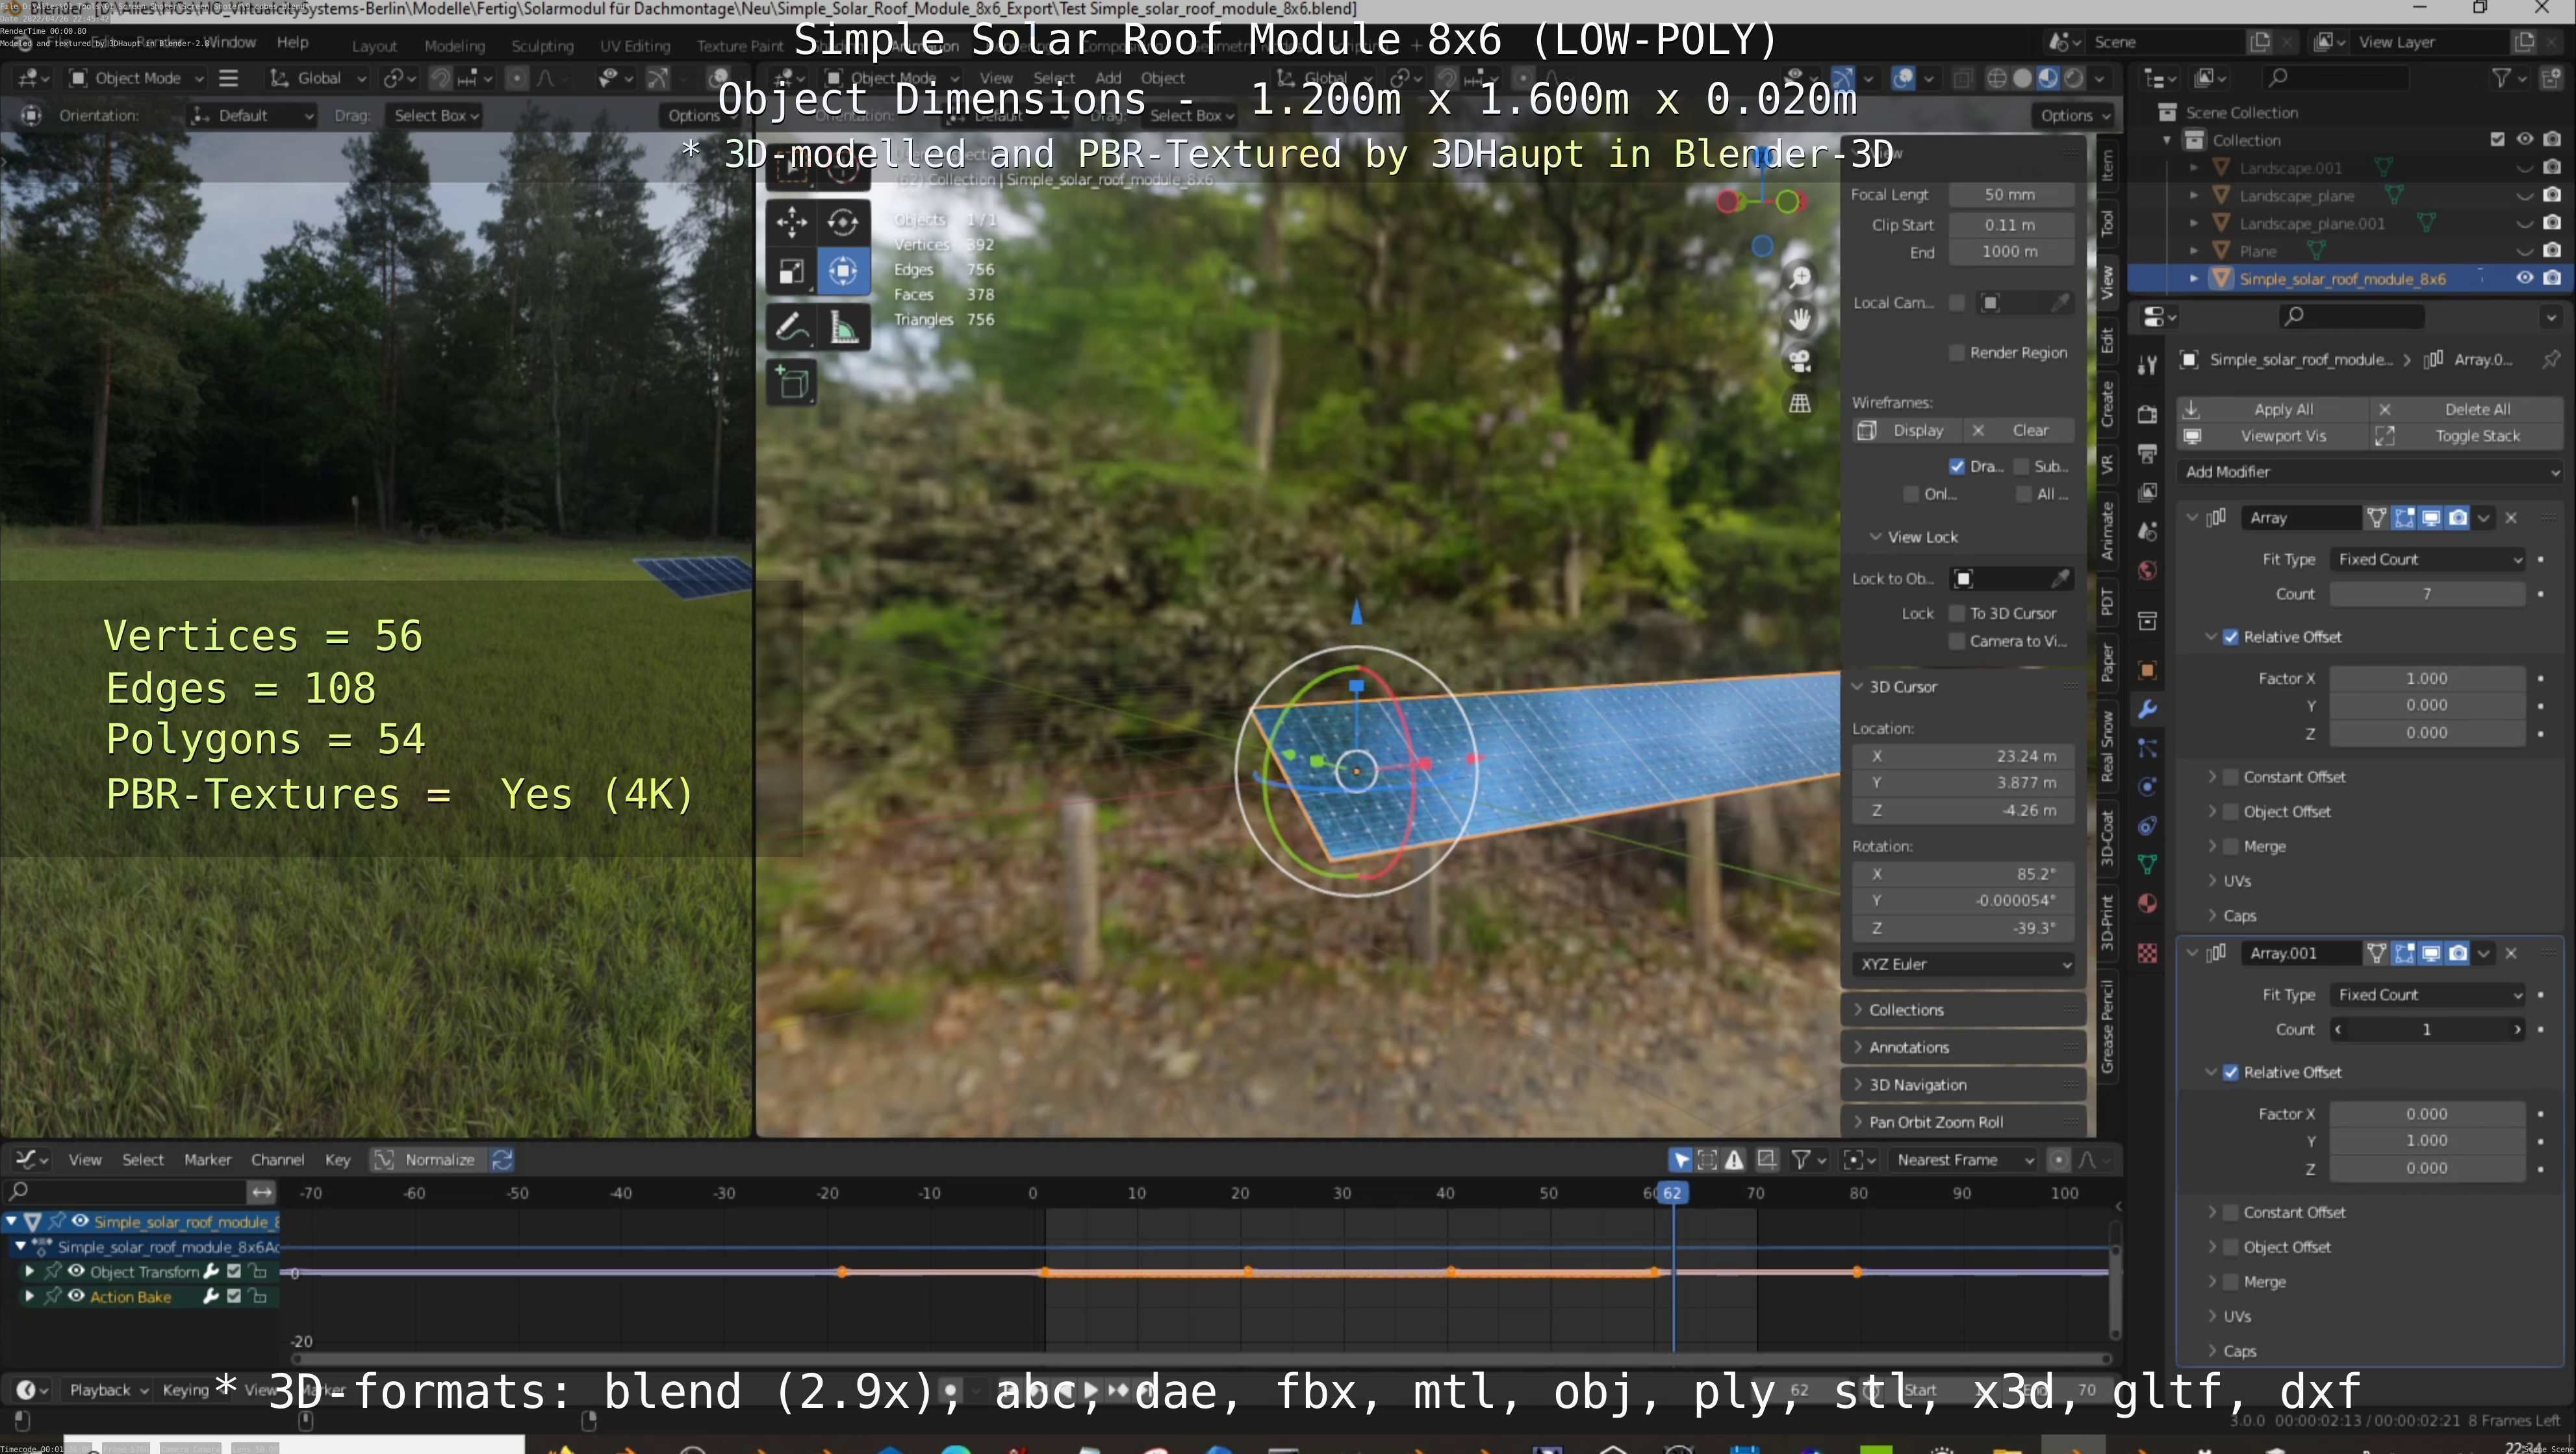2576x1454 pixels.
Task: Click the camera view icon in viewport
Action: (x=1800, y=361)
